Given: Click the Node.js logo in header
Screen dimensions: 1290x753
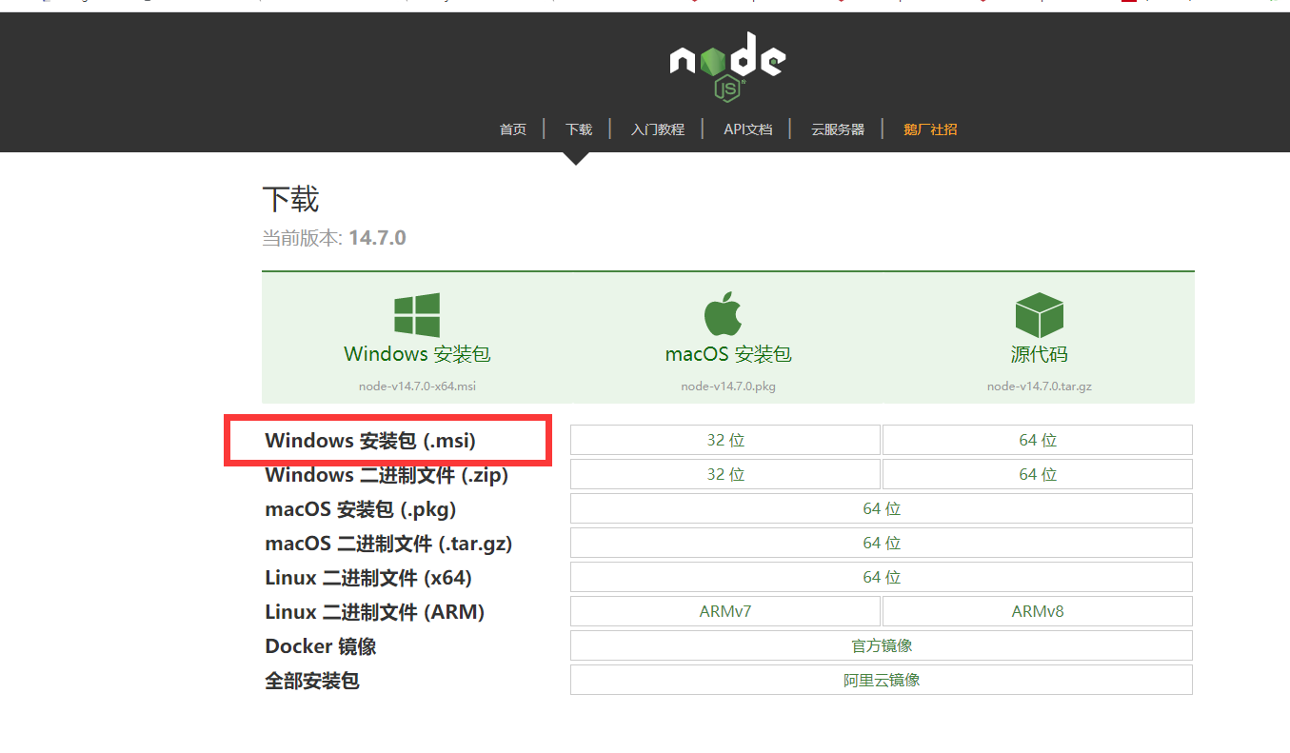Looking at the screenshot, I should (x=727, y=67).
